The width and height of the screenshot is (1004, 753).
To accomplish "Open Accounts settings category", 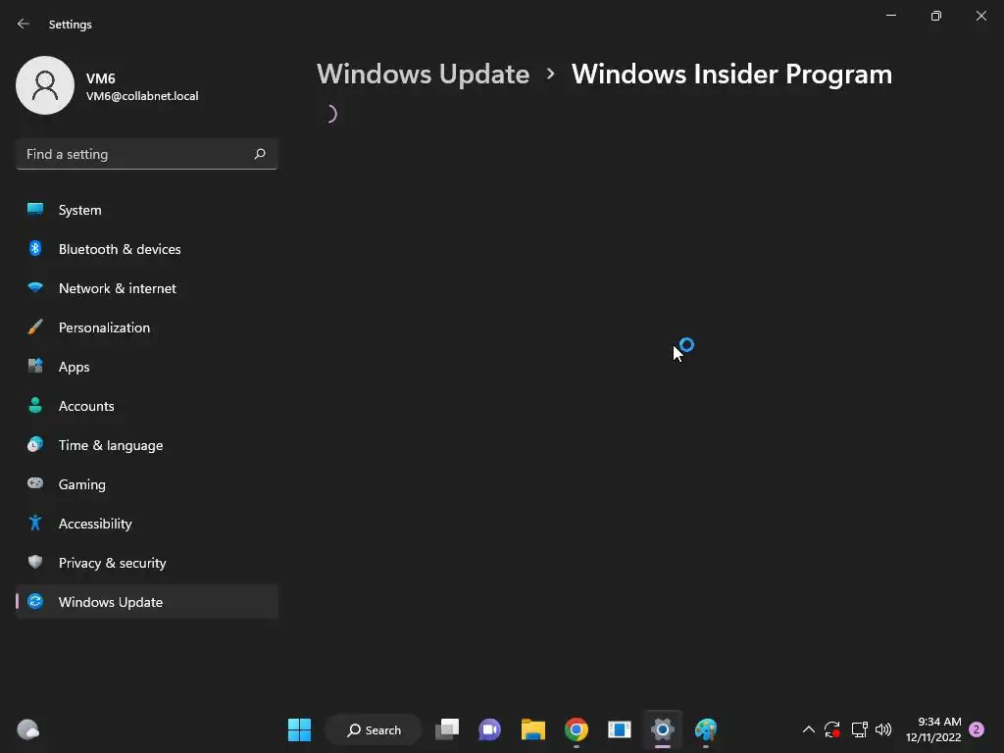I will [x=147, y=406].
